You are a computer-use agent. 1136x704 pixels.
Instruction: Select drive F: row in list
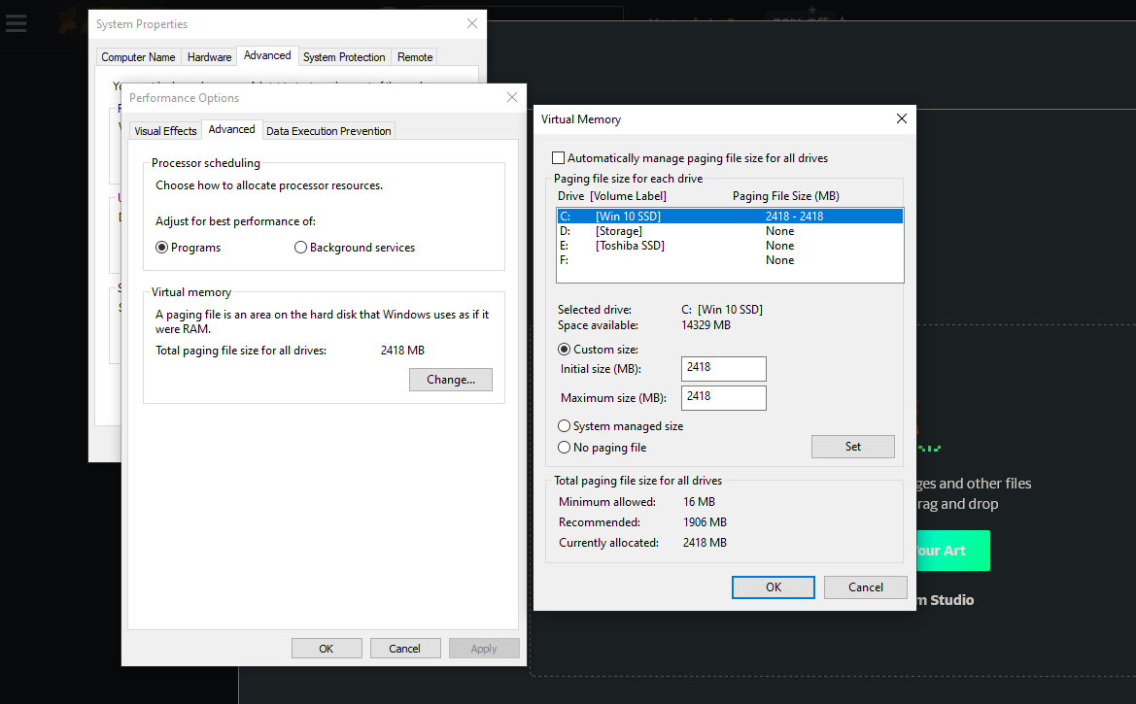pos(731,260)
